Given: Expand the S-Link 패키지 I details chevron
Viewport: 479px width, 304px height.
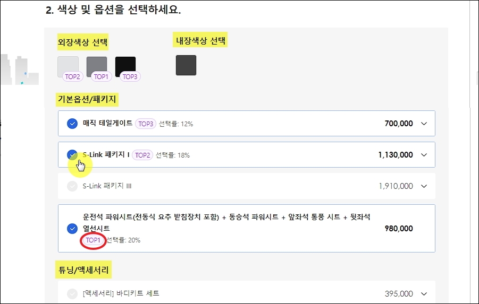Looking at the screenshot, I should tap(424, 155).
